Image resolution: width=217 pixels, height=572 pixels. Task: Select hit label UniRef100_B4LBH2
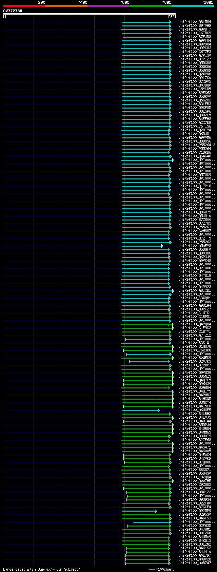(x=195, y=414)
